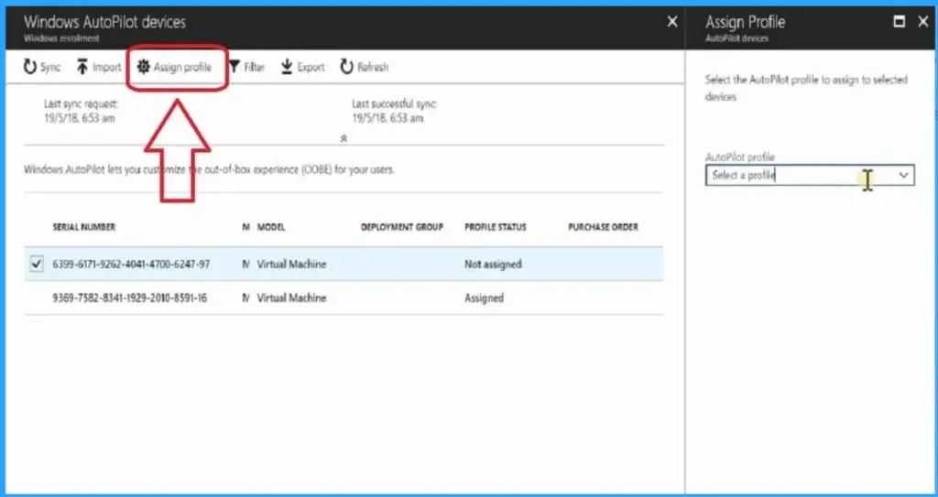Click the Export toolbar label

coord(311,68)
